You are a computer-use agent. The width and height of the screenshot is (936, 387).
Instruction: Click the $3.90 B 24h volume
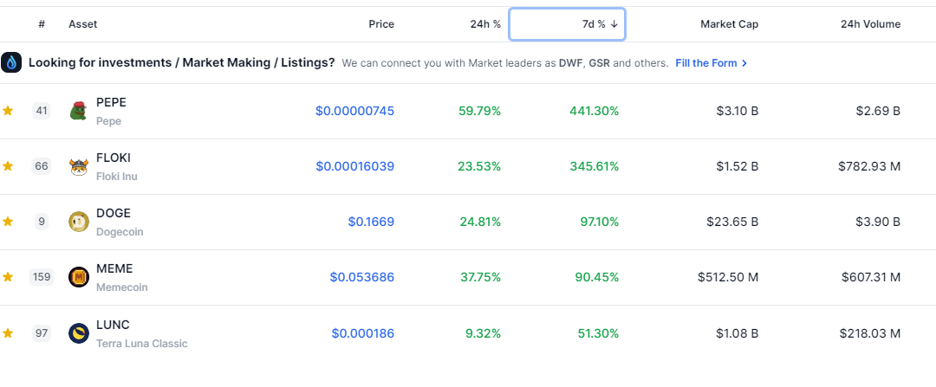point(880,222)
